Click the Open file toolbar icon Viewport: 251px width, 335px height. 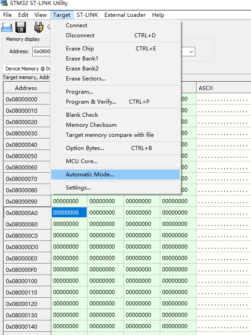coord(7,27)
